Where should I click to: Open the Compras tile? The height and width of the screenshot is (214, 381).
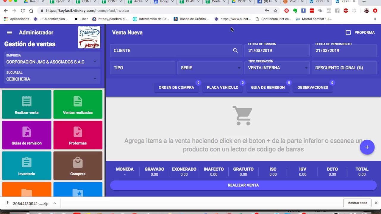click(x=78, y=166)
